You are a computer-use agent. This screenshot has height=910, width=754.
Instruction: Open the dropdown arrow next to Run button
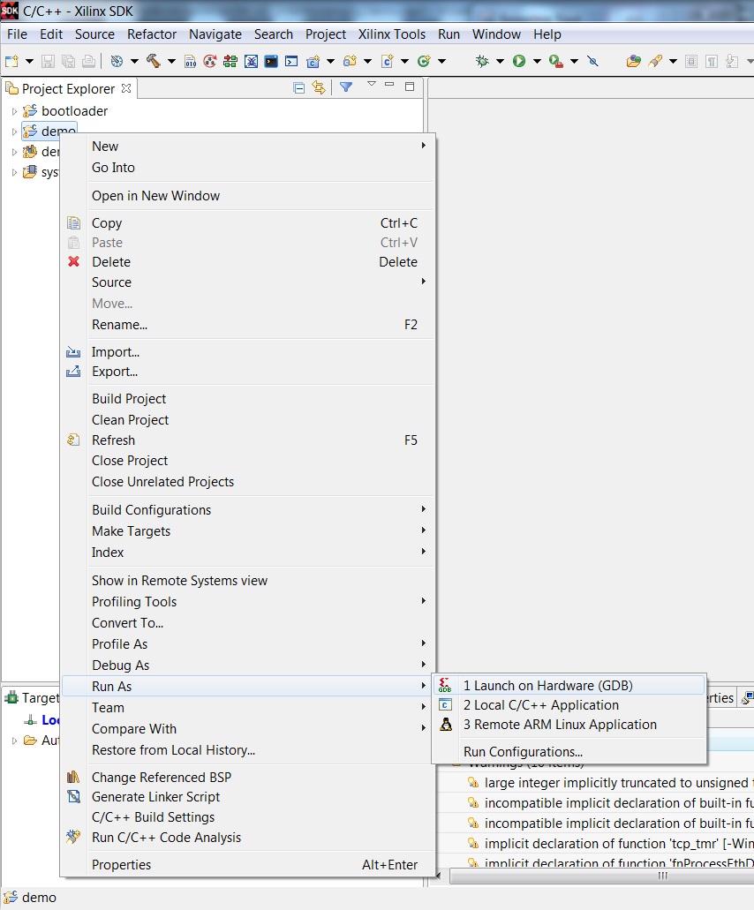(x=537, y=61)
